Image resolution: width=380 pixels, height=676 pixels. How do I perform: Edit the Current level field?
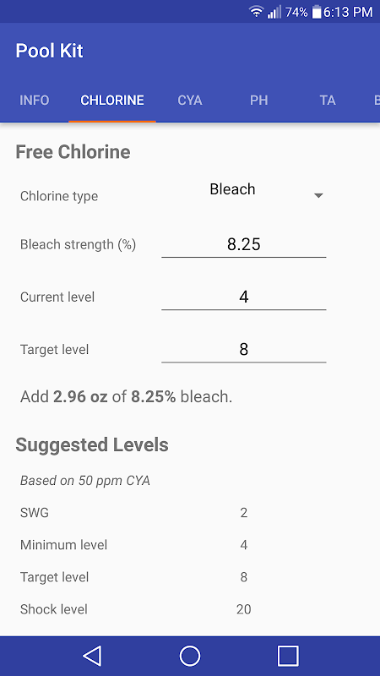[244, 297]
